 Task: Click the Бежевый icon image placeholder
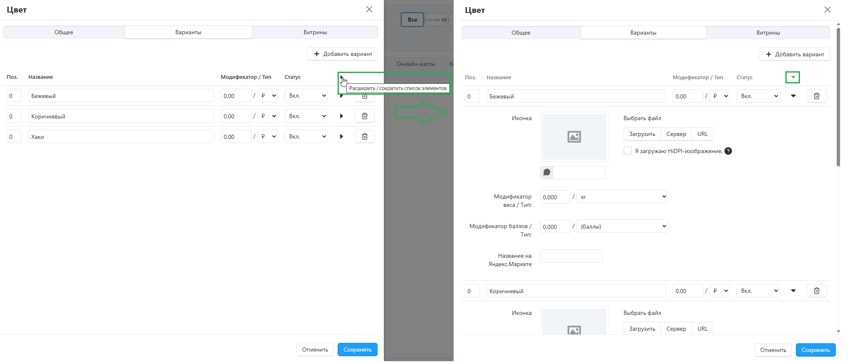(x=574, y=137)
